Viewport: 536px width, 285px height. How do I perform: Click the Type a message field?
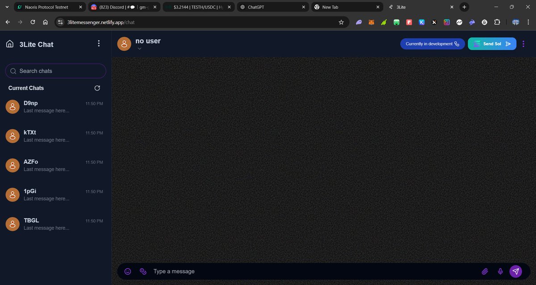pyautogui.click(x=313, y=271)
